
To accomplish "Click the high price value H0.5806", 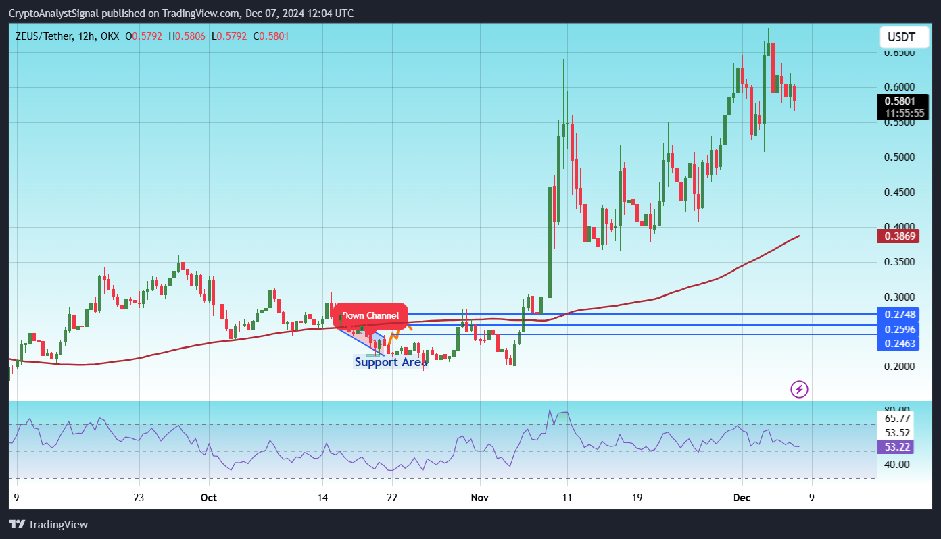I will point(187,36).
